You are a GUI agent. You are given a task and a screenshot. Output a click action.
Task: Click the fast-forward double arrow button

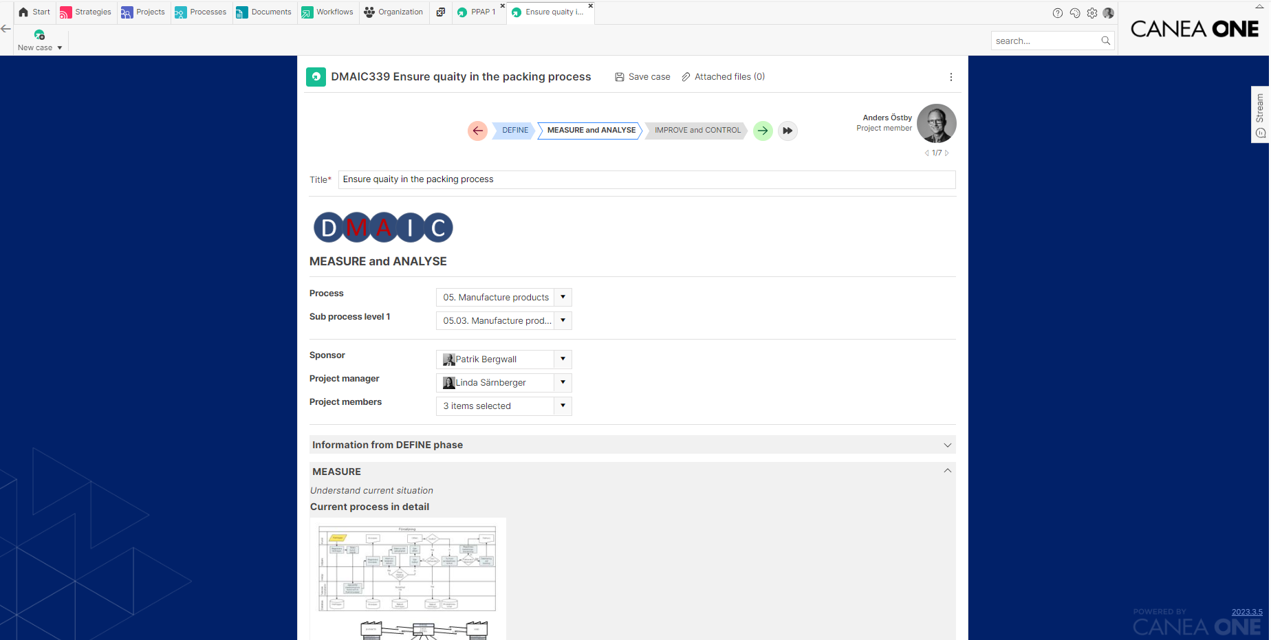point(787,131)
